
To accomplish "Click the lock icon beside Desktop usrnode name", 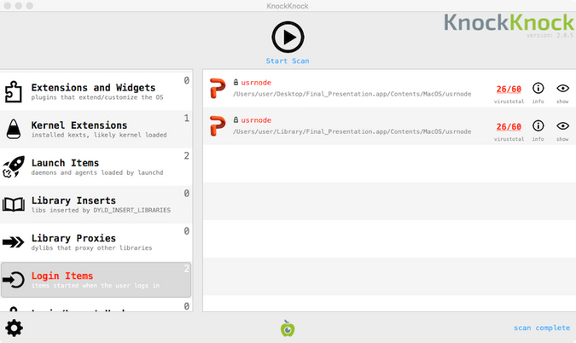I will coord(236,82).
